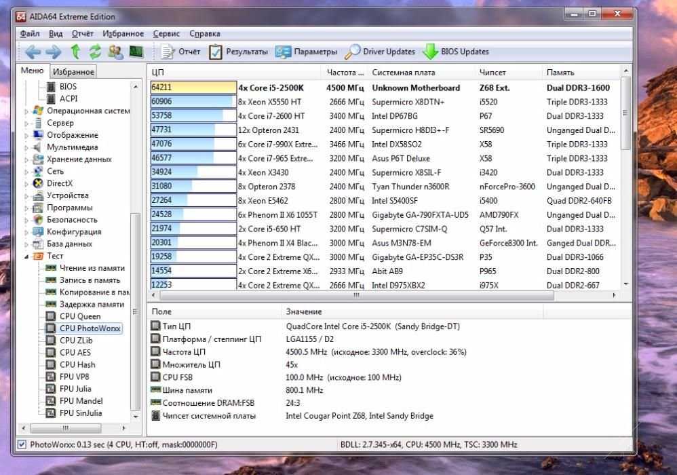This screenshot has height=475, width=677.
Task: Select the Конфигурация tree icon
Action: [x=38, y=232]
